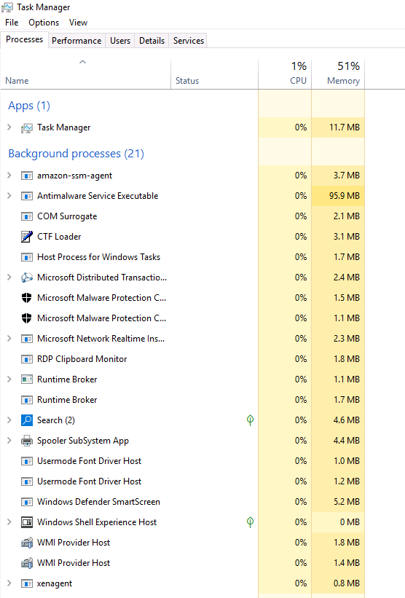The image size is (405, 598).
Task: Click the icon of the 1.8 MB WMI Provider Host
Action: coord(27,543)
